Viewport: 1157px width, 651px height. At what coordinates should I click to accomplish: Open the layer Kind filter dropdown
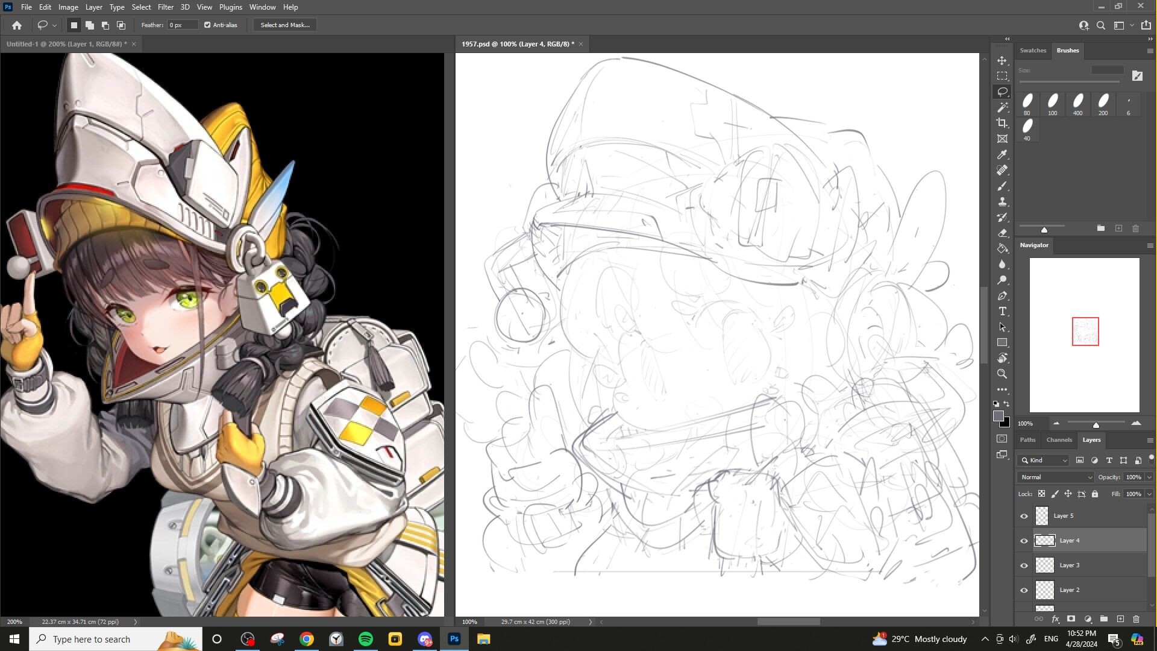(1044, 461)
